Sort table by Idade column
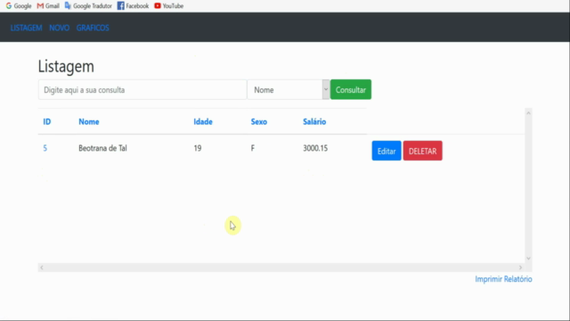Image resolution: width=570 pixels, height=321 pixels. pos(203,121)
